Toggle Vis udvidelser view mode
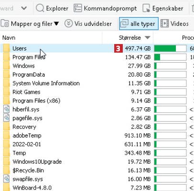 (88, 23)
